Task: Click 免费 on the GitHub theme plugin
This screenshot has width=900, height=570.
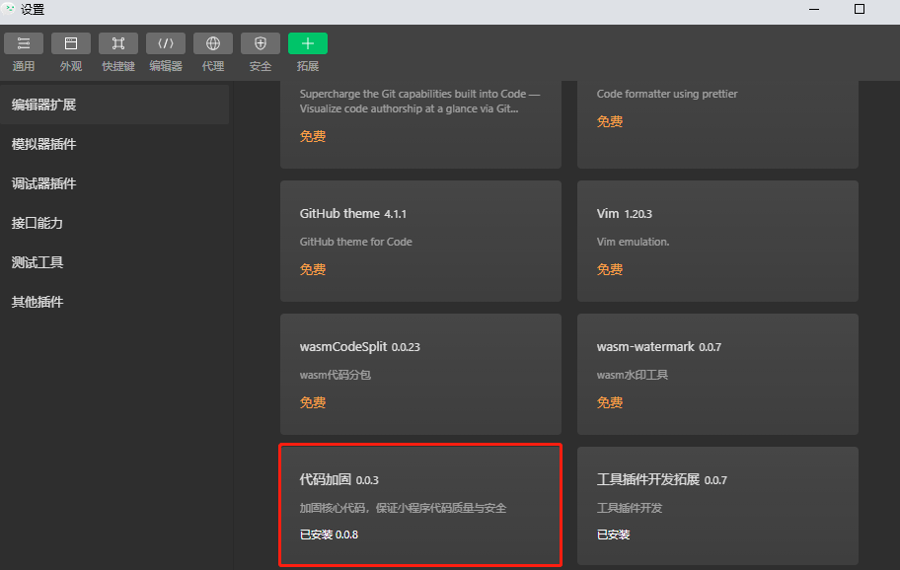Action: coord(312,269)
